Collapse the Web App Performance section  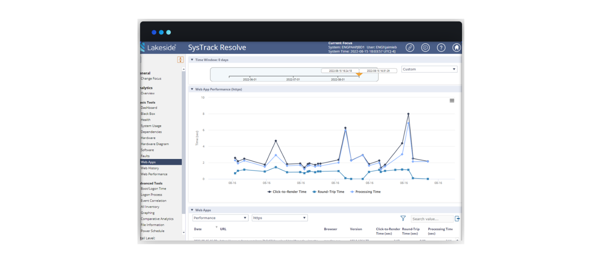(192, 89)
